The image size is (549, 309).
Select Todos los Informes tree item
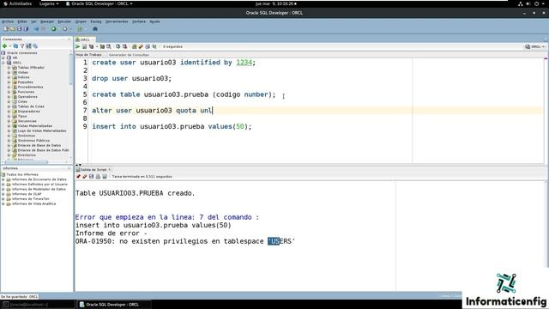coord(22,174)
